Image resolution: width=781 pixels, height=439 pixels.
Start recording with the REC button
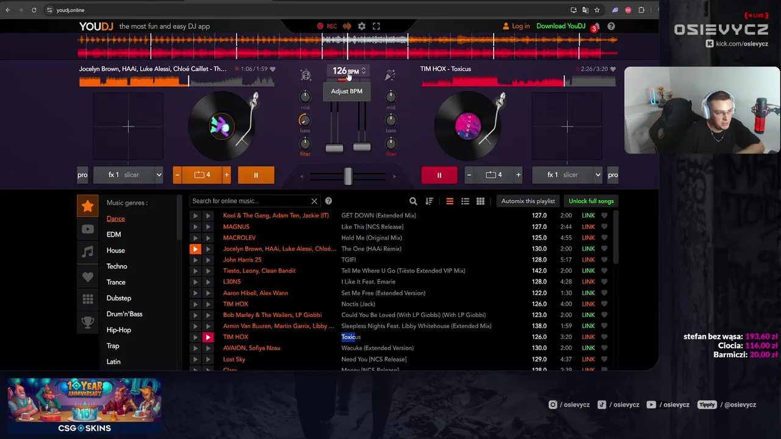pyautogui.click(x=326, y=26)
